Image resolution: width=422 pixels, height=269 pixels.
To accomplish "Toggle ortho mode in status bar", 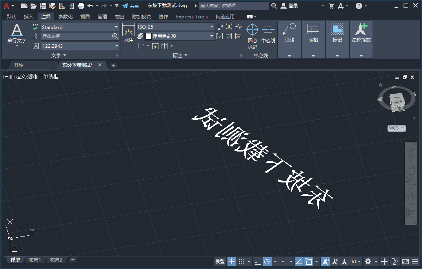I will click(258, 262).
